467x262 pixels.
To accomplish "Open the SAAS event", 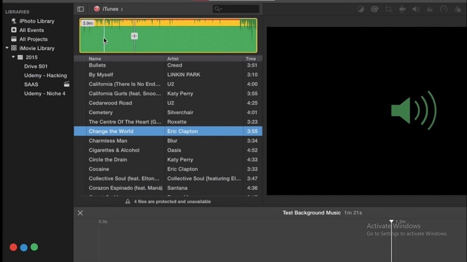I will click(x=31, y=85).
